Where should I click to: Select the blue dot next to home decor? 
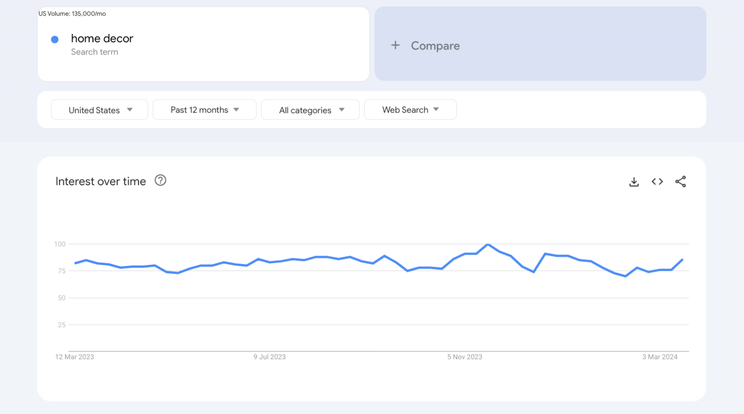(55, 39)
